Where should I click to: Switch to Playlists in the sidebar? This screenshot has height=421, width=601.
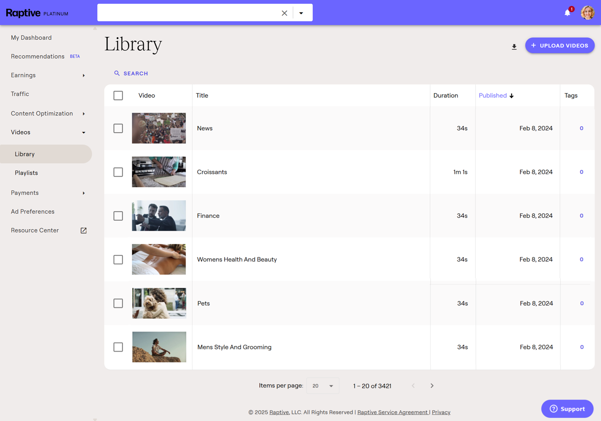(26, 173)
